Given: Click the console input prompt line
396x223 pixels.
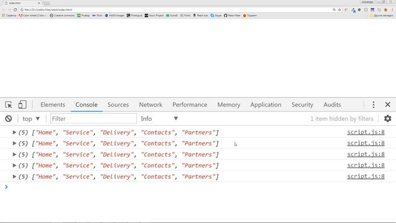Looking at the screenshot, I should [x=198, y=187].
